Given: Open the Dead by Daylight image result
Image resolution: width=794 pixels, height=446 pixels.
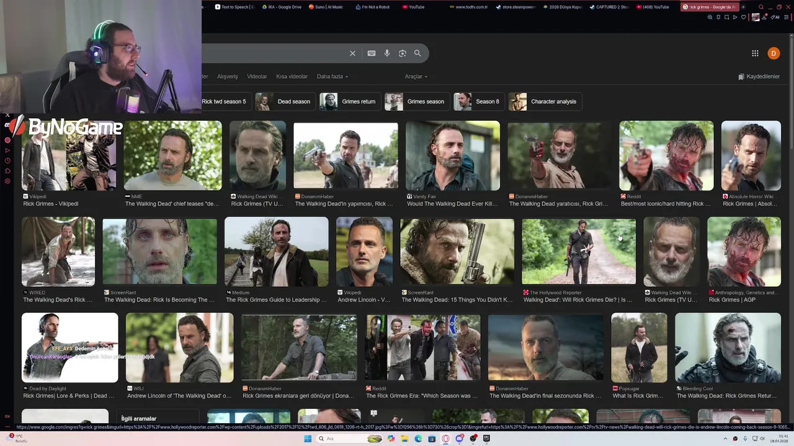Looking at the screenshot, I should [x=69, y=348].
